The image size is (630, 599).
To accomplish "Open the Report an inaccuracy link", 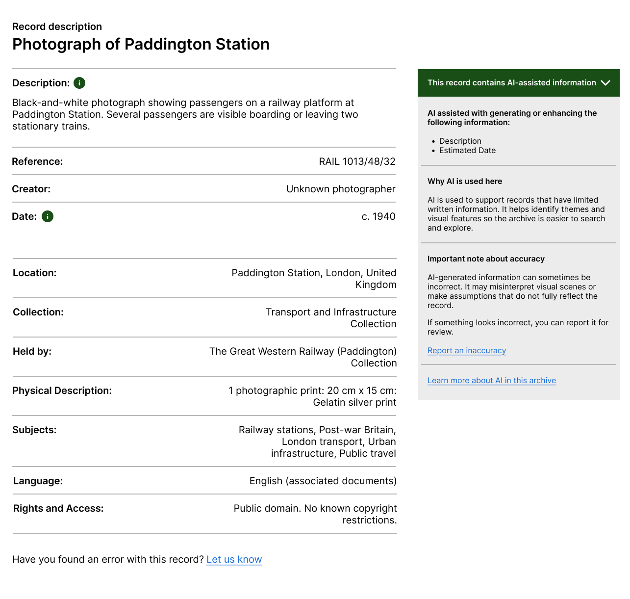I will (x=467, y=350).
